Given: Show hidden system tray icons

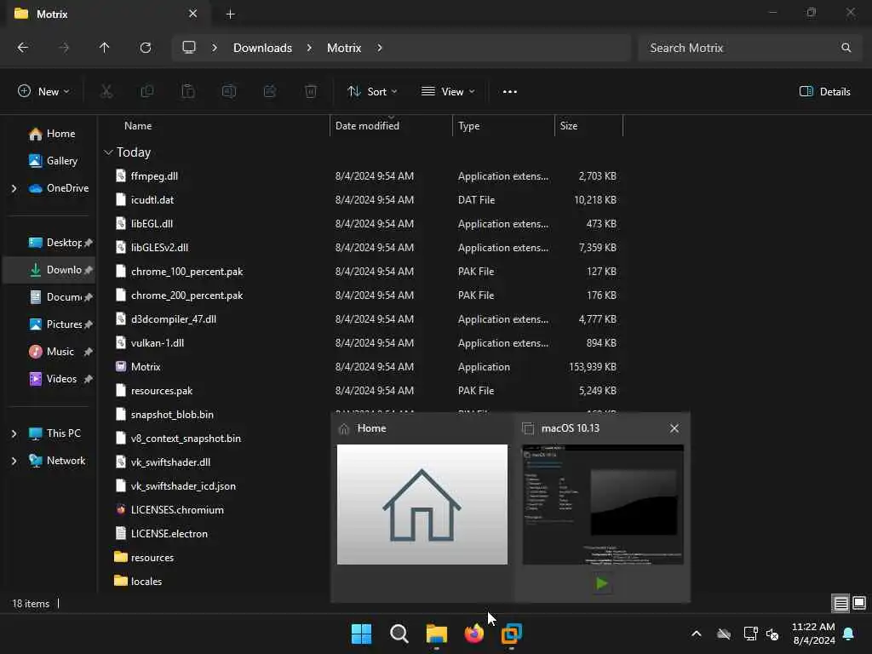Looking at the screenshot, I should [697, 634].
